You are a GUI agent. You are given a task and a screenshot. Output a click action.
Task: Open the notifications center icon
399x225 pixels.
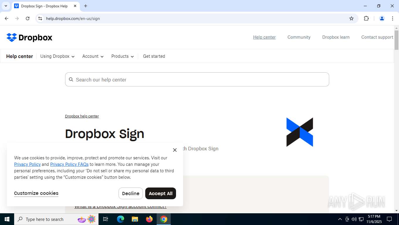point(389,219)
